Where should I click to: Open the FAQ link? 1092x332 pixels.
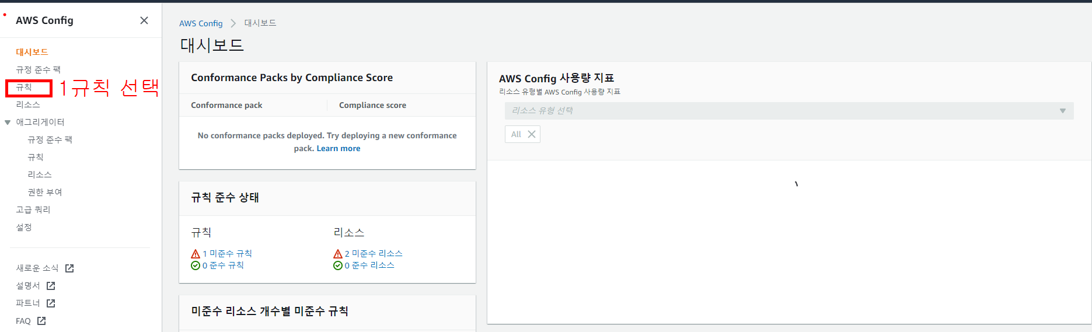click(x=23, y=321)
